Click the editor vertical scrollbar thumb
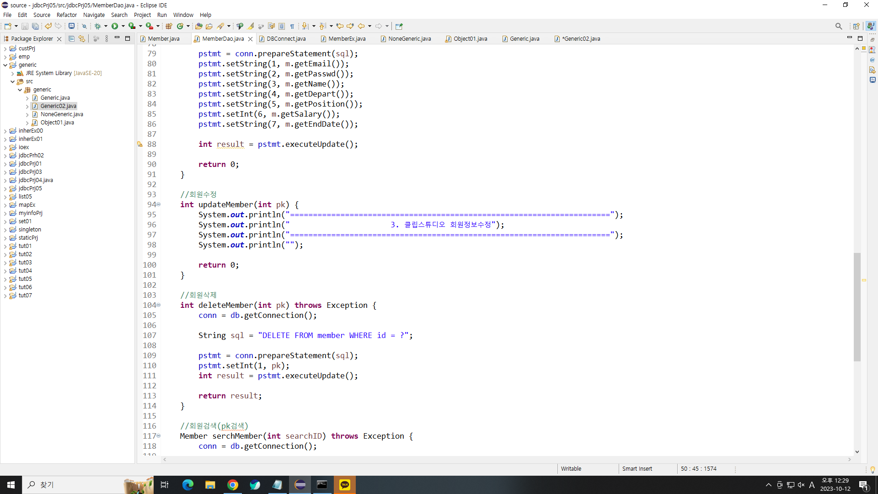Viewport: 878px width, 494px height. [857, 306]
